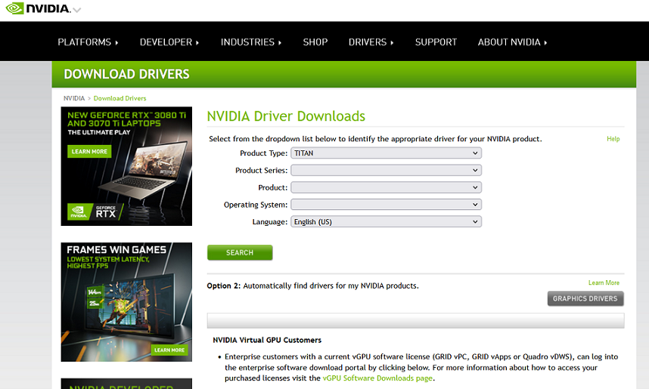Click the NVIDIA Virtual GPU Customers heading
This screenshot has height=389, width=649.
[x=267, y=340]
